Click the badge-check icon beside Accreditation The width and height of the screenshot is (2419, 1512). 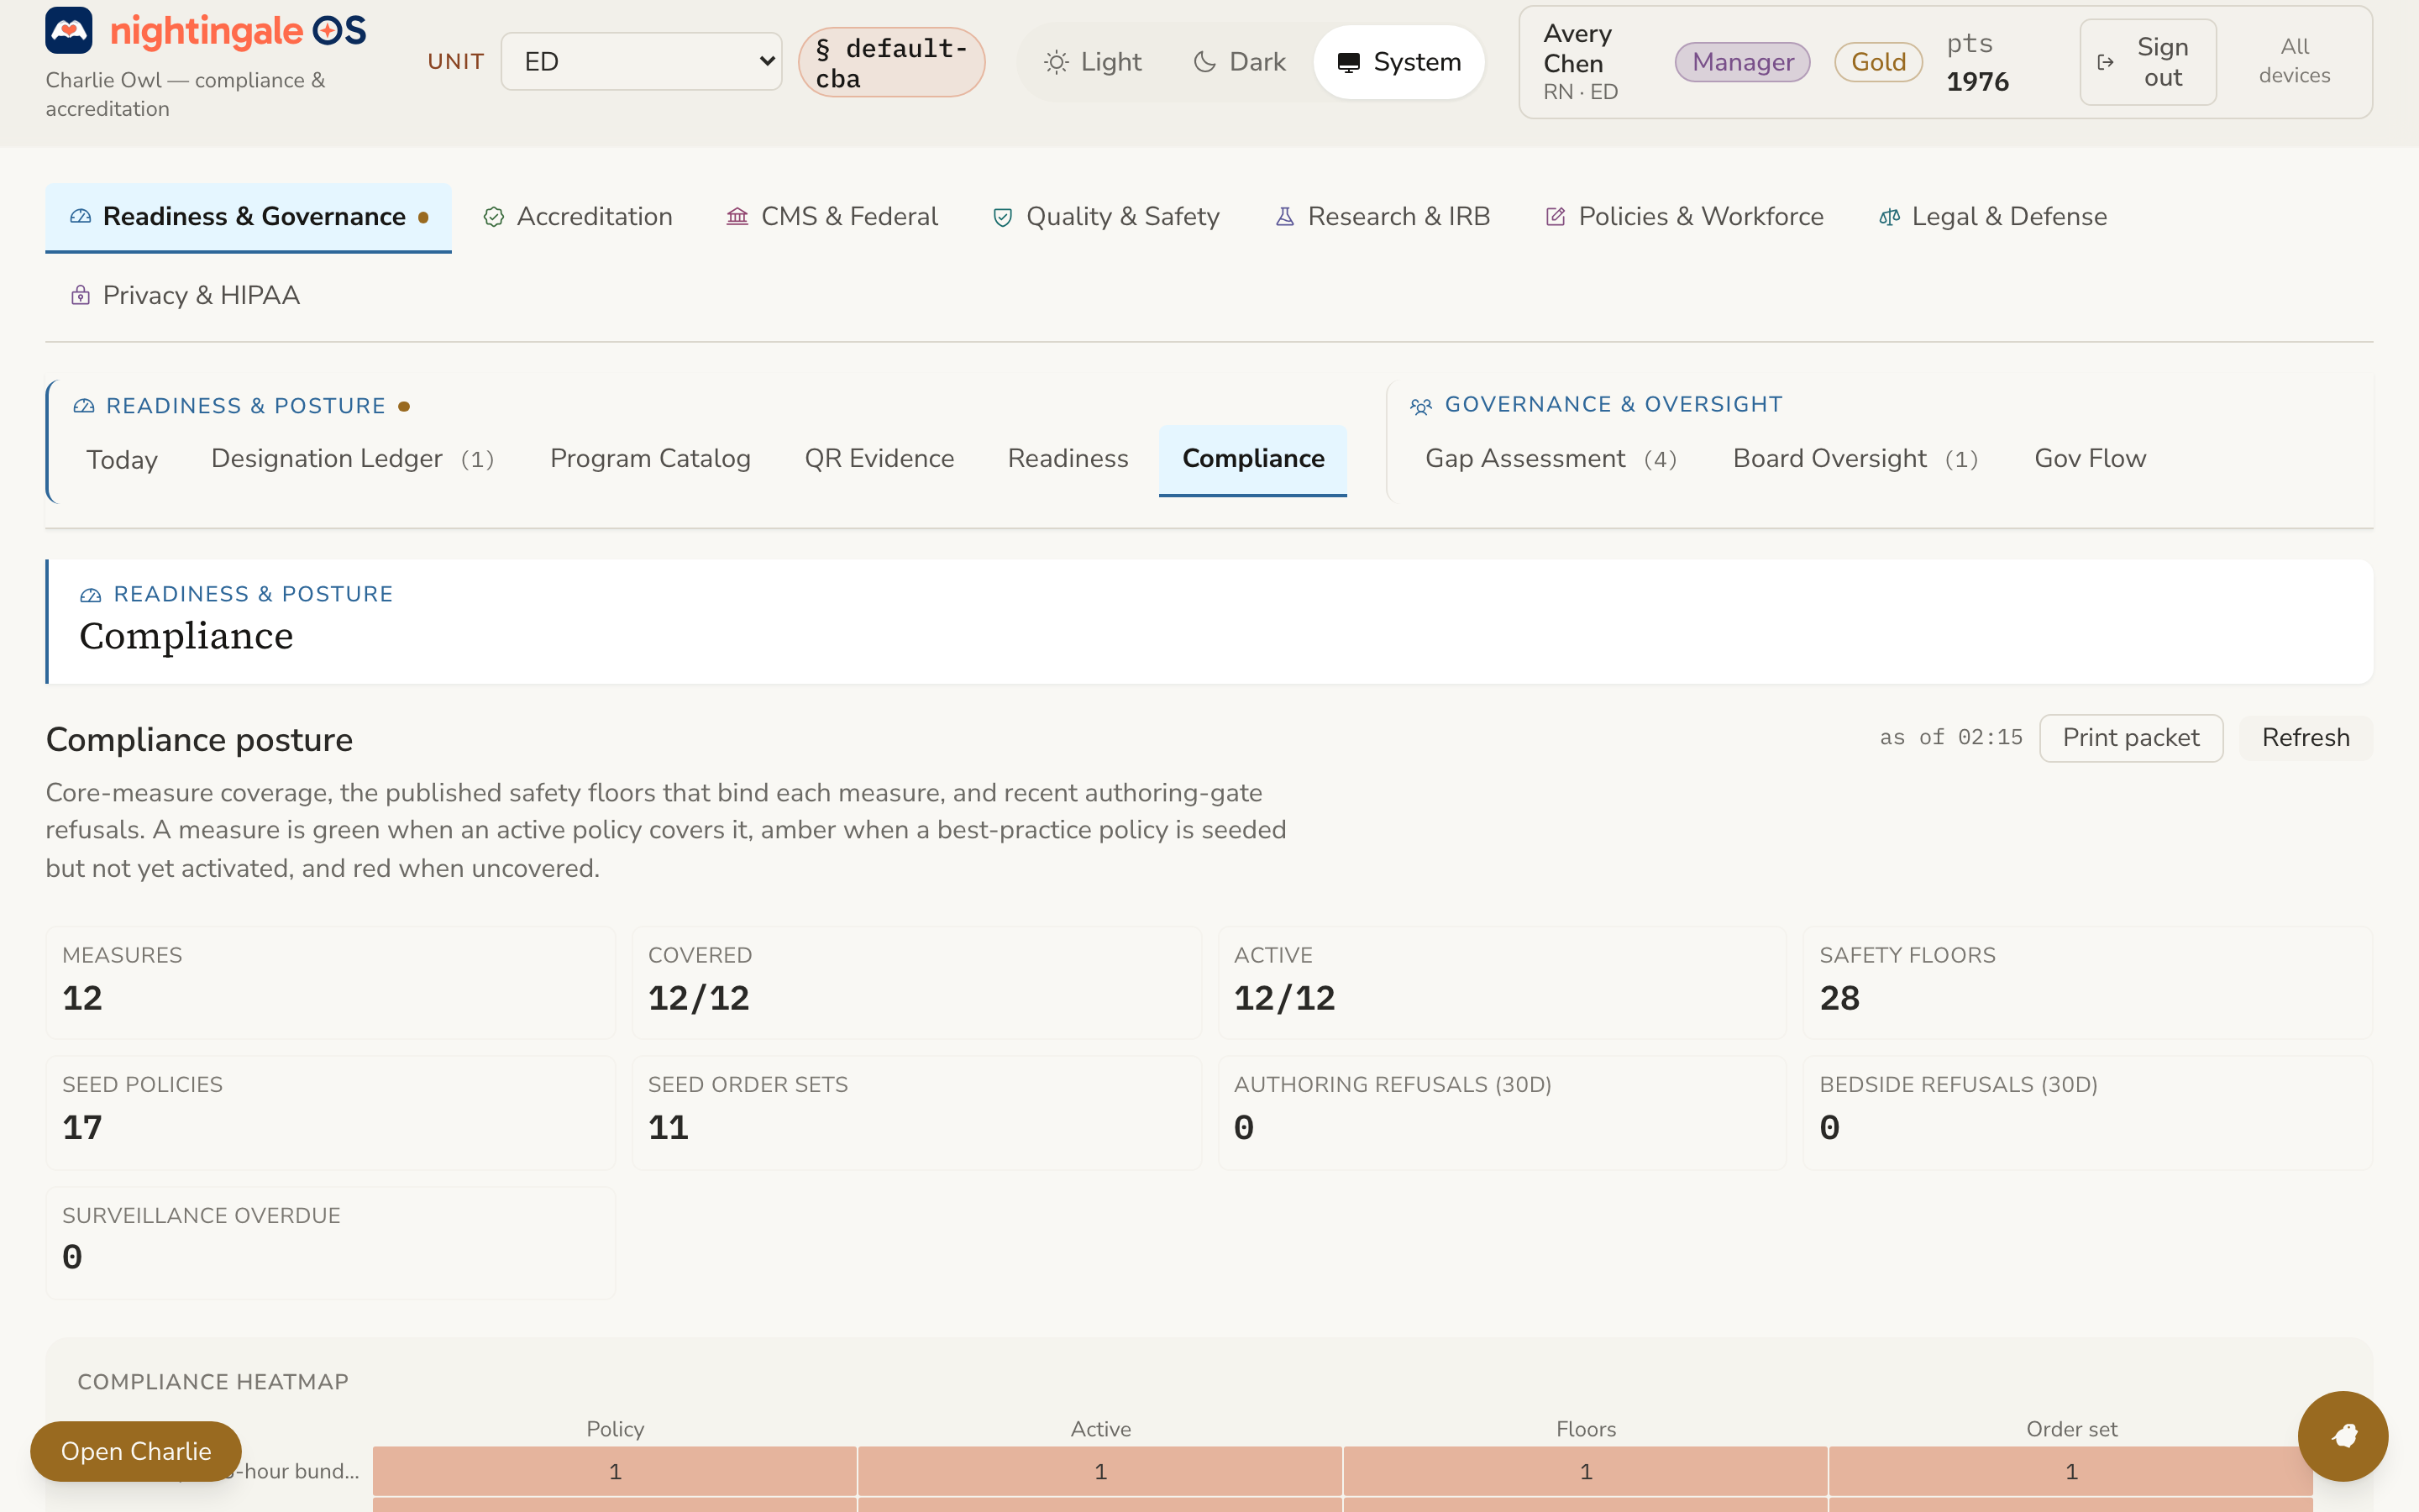pyautogui.click(x=494, y=216)
